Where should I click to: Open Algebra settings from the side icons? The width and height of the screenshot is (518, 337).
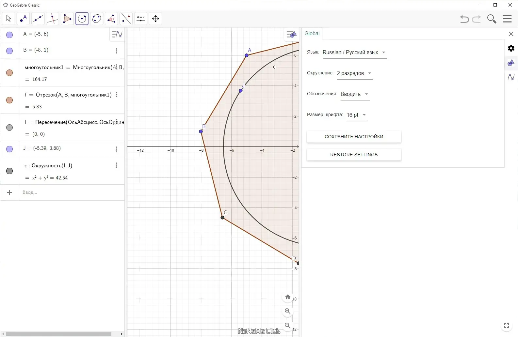[x=511, y=77]
